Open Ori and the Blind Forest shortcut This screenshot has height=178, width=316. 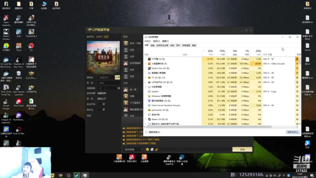tap(6, 62)
